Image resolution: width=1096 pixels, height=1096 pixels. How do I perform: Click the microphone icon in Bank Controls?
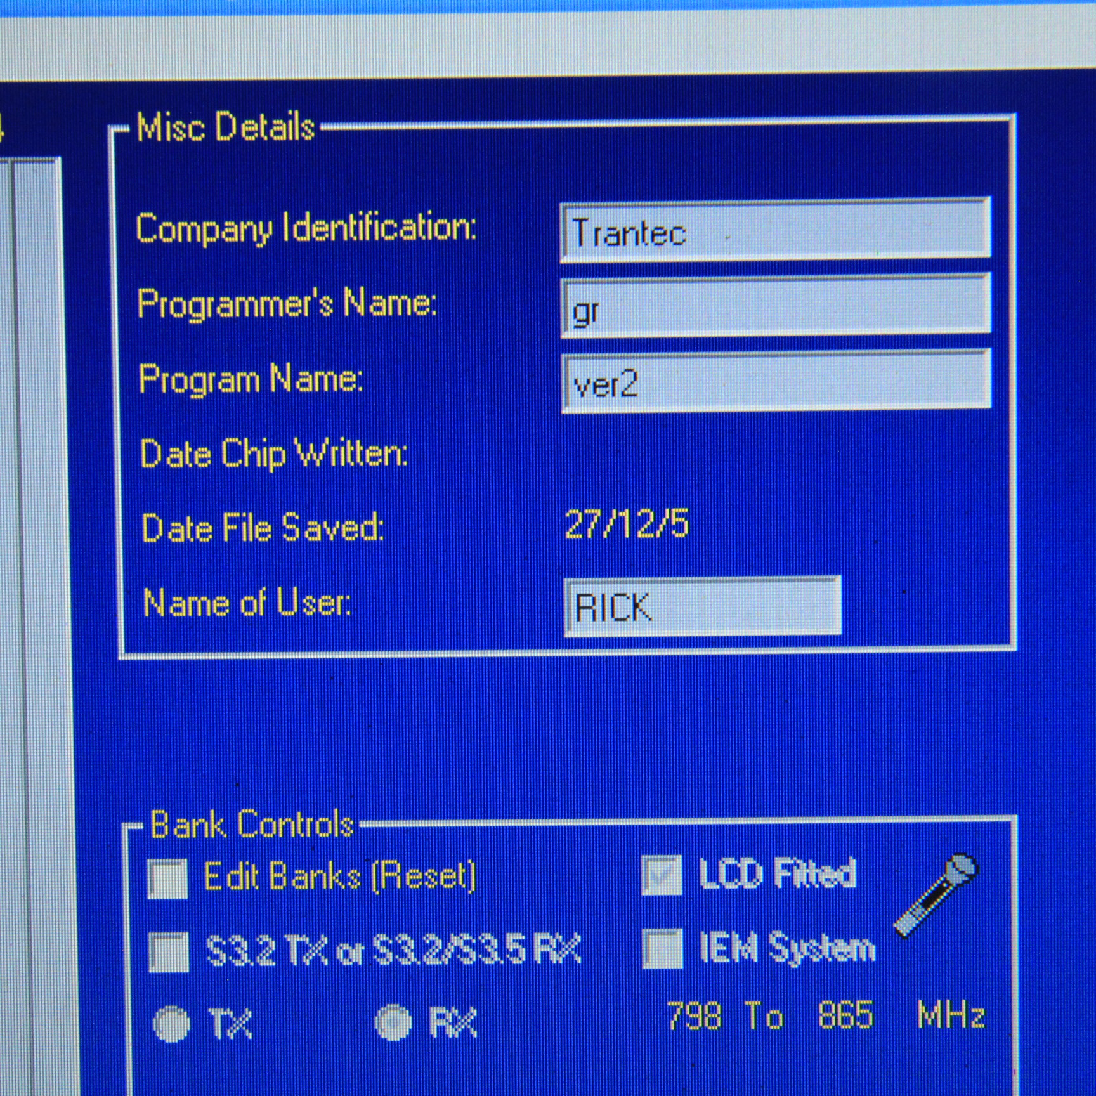(x=937, y=895)
